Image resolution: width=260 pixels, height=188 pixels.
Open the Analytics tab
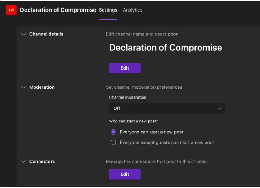132,10
